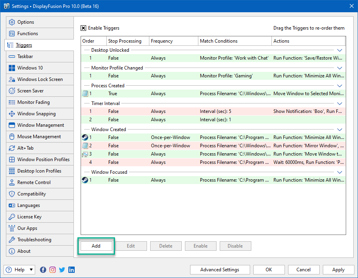Click the Screen Saver icon
Image resolution: width=358 pixels, height=278 pixels.
tap(11, 91)
